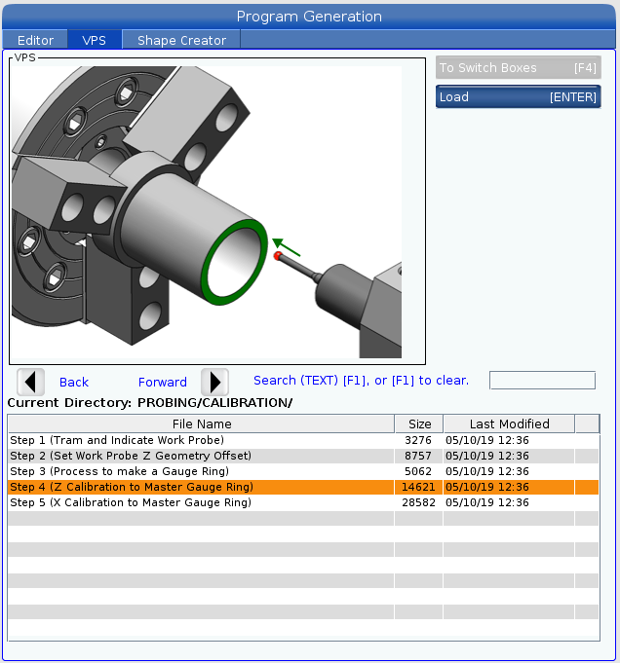Viewport: 620px width, 663px height.
Task: Select Step 1 Tram and Indicate Work Probe
Action: 117,440
